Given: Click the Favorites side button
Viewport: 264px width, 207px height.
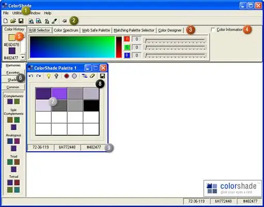Looking at the screenshot, I should point(13,72).
